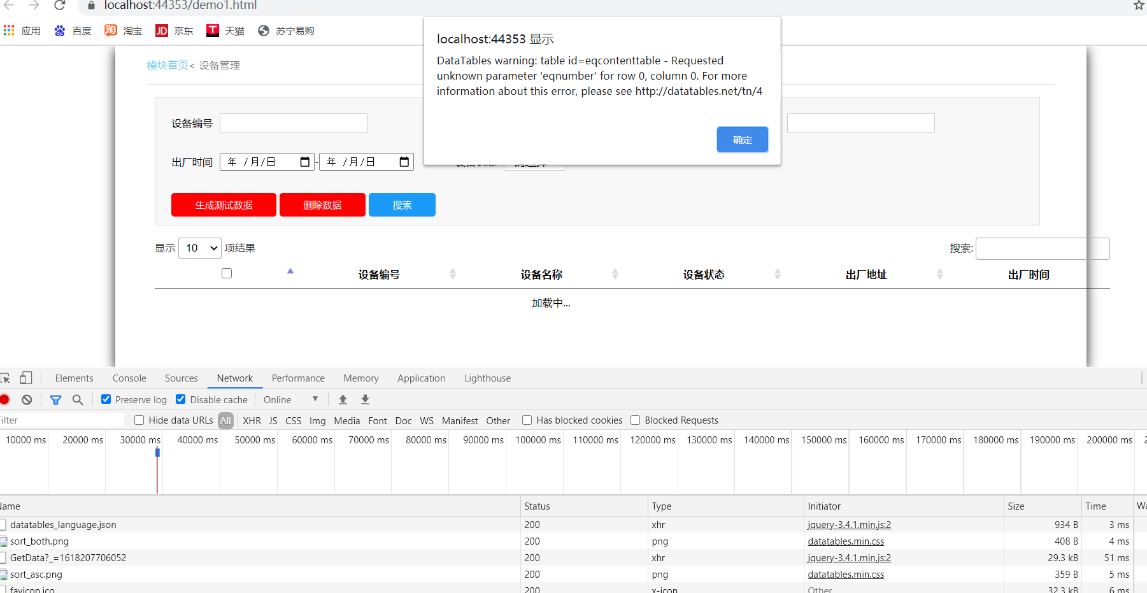Switch to the Memory tab
The image size is (1147, 593).
[361, 378]
